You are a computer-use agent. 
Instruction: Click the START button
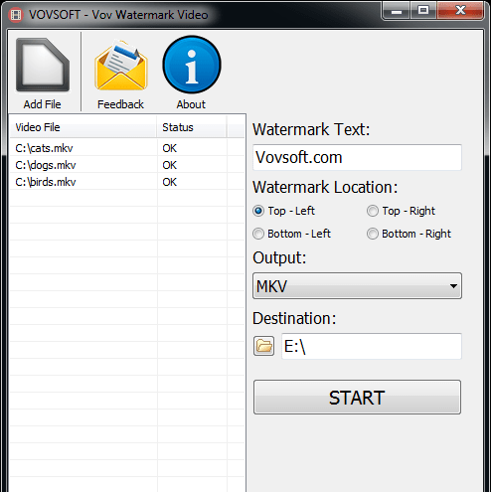click(x=357, y=397)
